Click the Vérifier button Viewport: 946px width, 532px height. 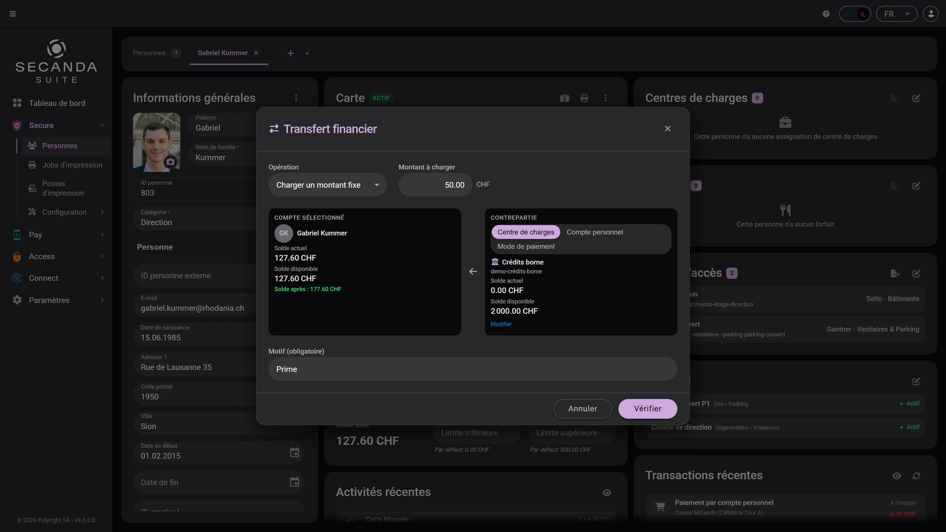(x=648, y=409)
